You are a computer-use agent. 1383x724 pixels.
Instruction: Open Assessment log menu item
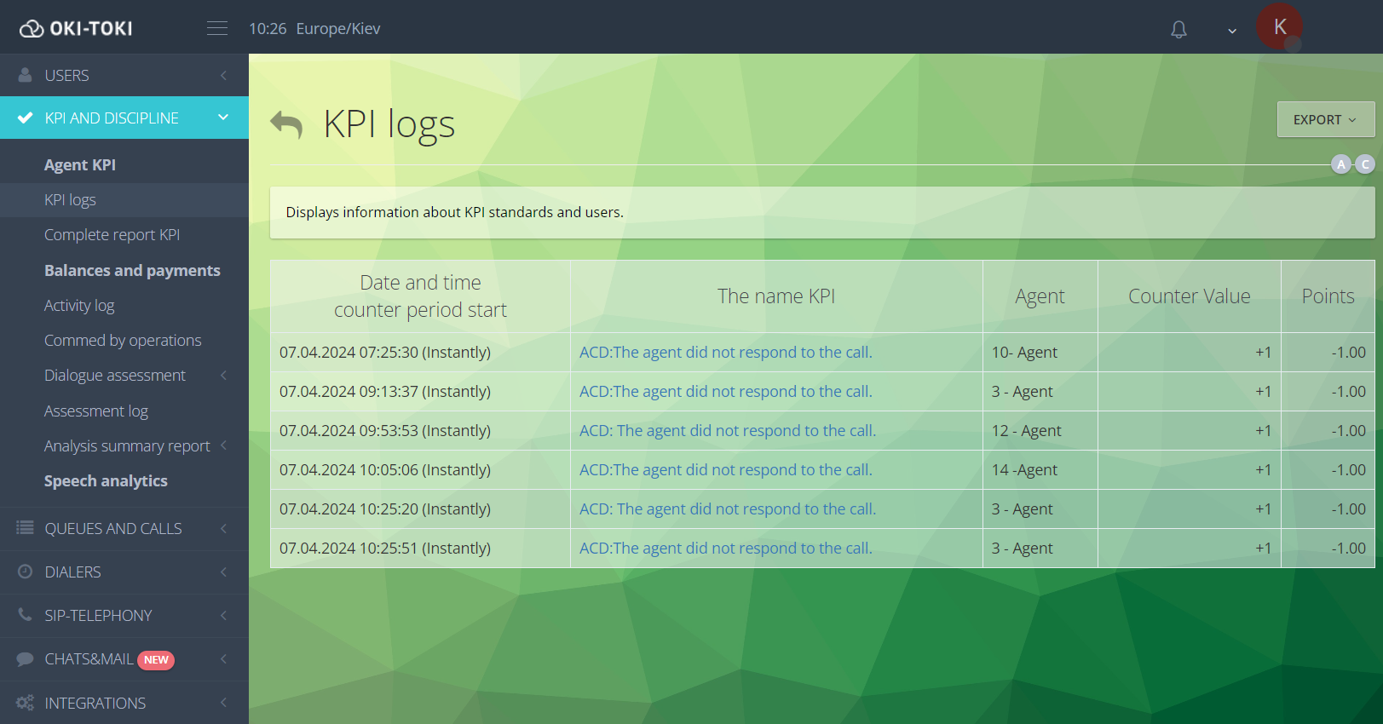click(96, 411)
